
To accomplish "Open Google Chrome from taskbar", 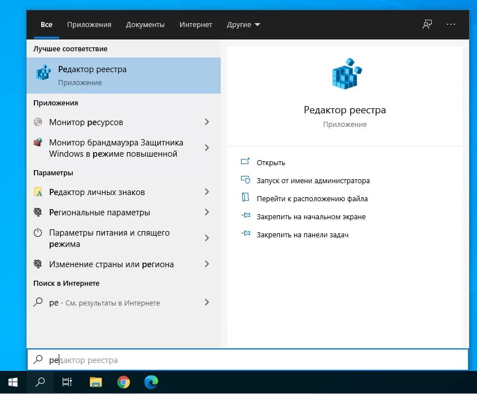I will click(124, 382).
